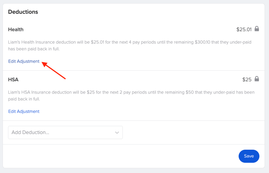Expand the Add Deduction chevron arrow
Image resolution: width=269 pixels, height=173 pixels.
click(117, 132)
